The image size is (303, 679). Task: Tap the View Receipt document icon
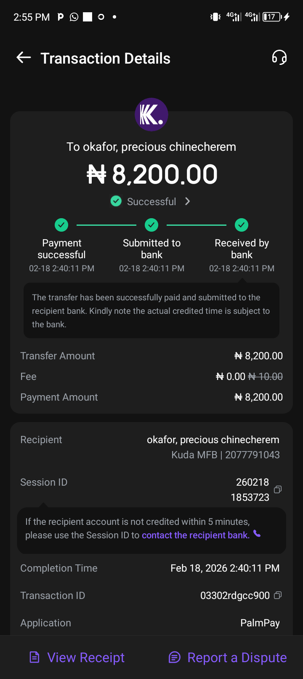coord(35,657)
